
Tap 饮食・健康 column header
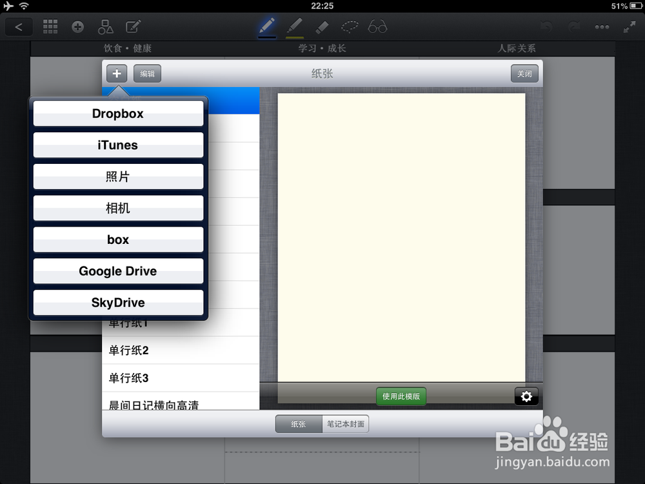click(x=128, y=48)
